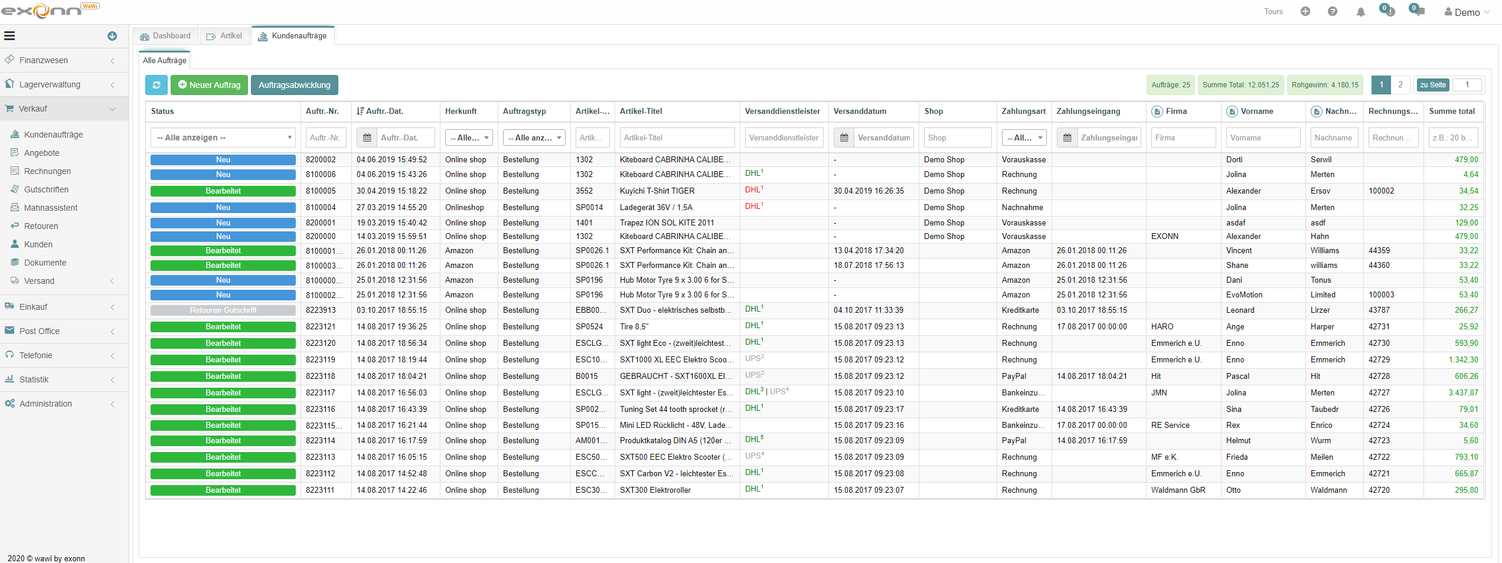This screenshot has width=1502, height=563.
Task: Open the chat messages icon
Action: click(x=1416, y=11)
